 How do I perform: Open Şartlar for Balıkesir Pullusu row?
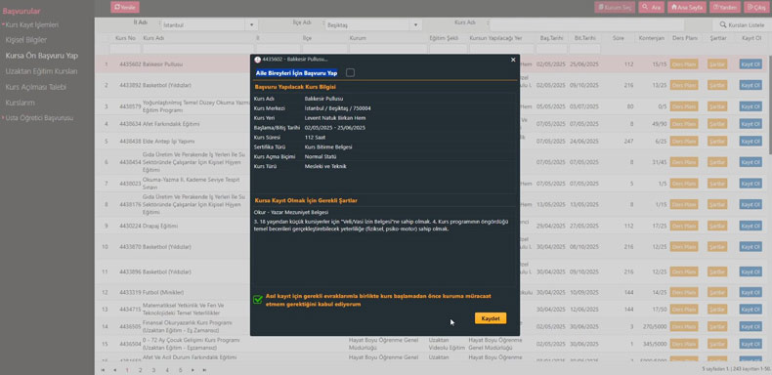717,64
